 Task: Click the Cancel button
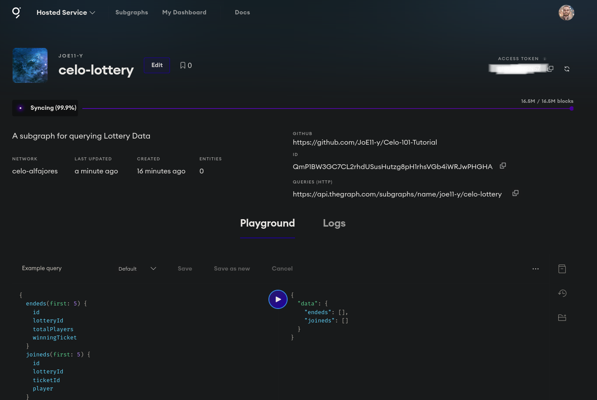(x=282, y=269)
